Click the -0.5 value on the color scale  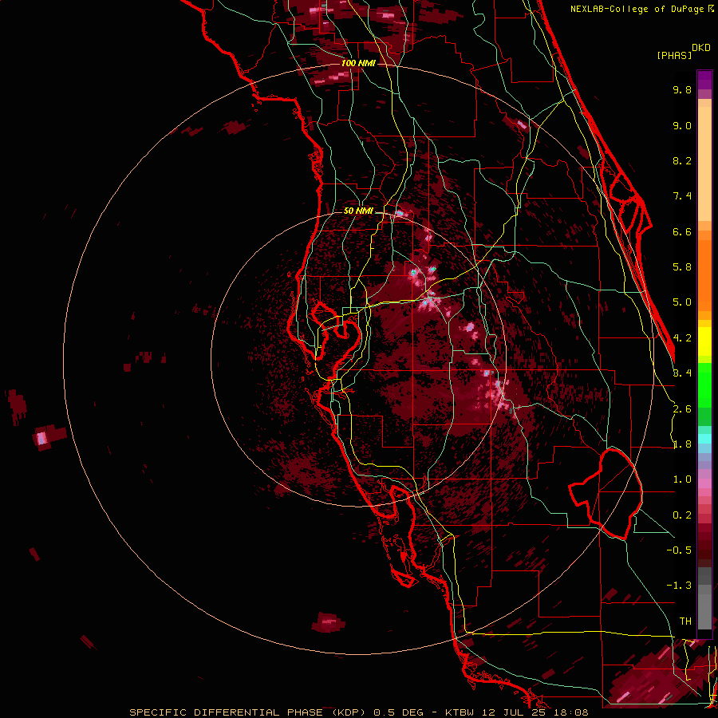tap(679, 550)
